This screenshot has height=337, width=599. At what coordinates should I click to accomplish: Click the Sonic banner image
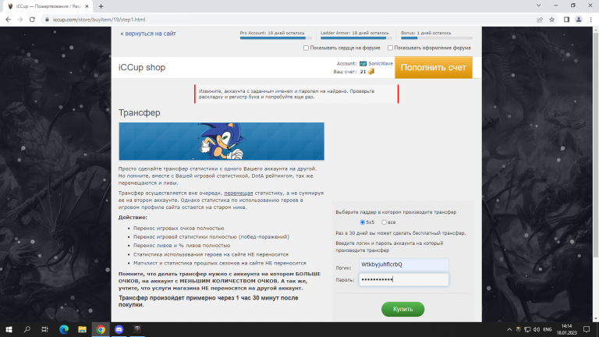click(222, 141)
